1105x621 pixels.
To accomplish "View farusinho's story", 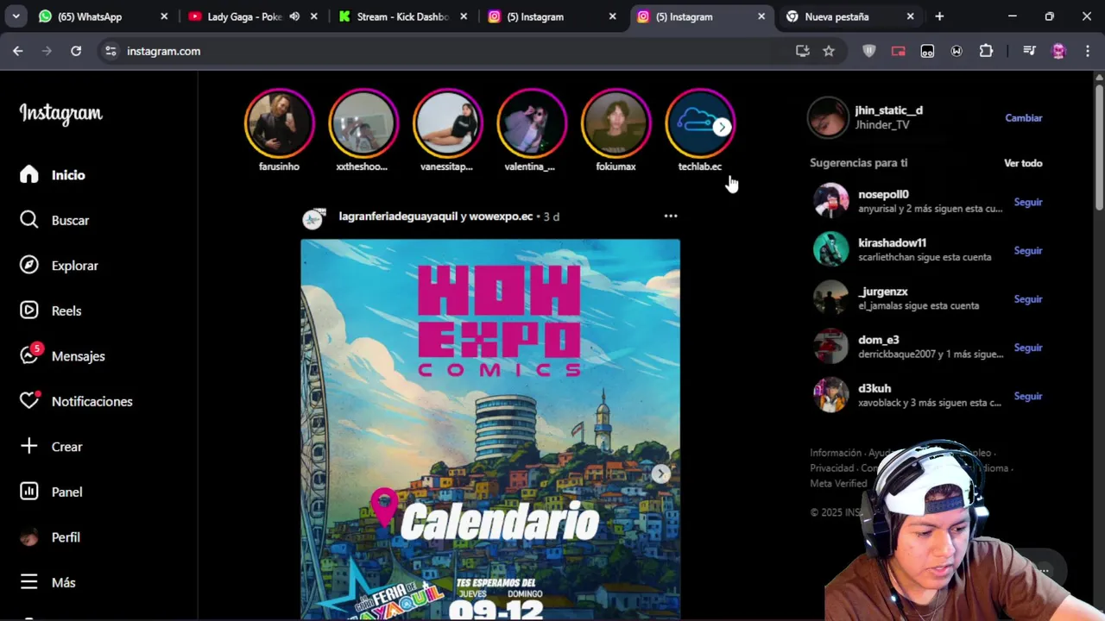I will pyautogui.click(x=279, y=124).
